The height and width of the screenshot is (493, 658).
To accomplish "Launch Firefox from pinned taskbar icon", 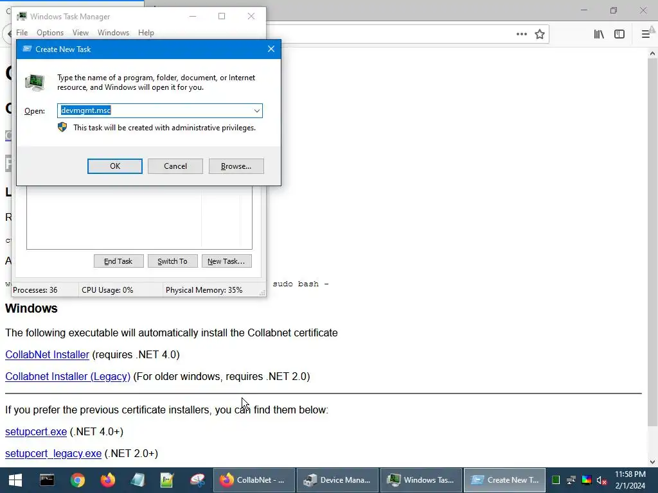I will click(x=107, y=480).
